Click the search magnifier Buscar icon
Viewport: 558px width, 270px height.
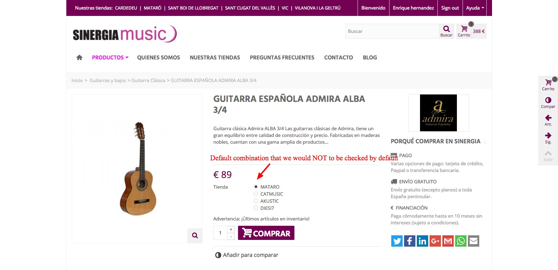tap(446, 31)
